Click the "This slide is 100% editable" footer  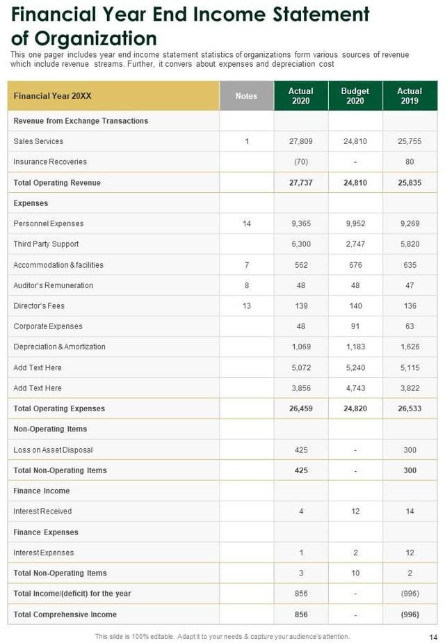tap(222, 636)
